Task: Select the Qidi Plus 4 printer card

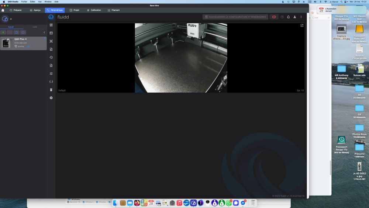Action: point(23,43)
